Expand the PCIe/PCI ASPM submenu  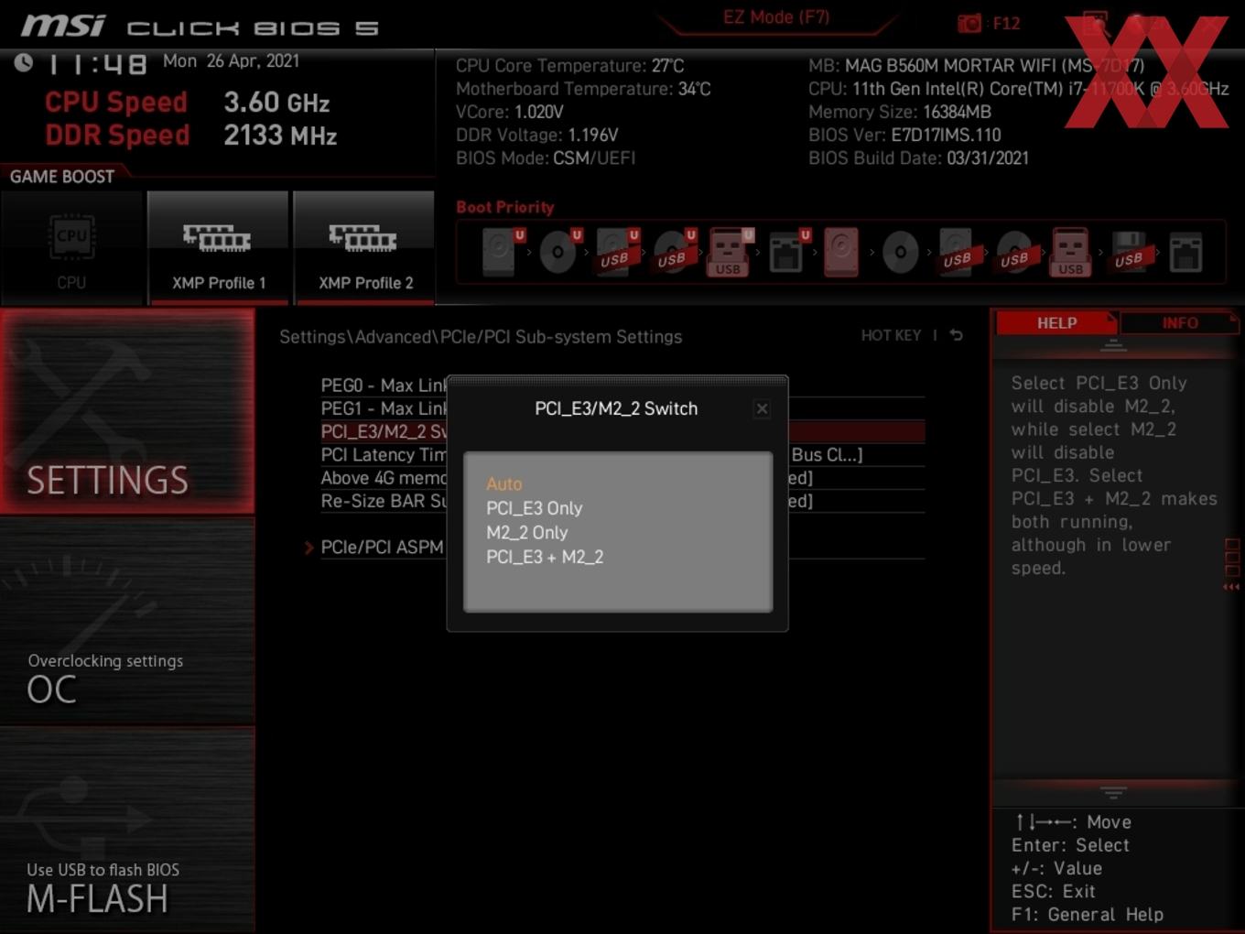click(x=382, y=548)
